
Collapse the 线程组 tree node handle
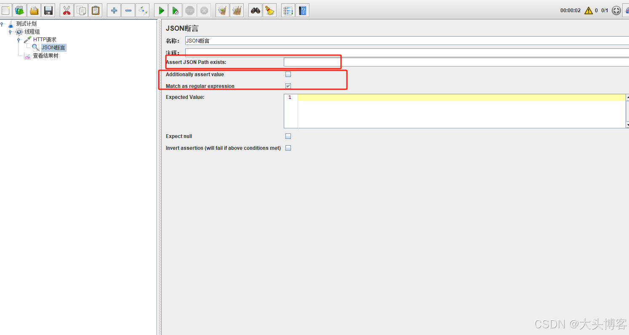[x=11, y=32]
